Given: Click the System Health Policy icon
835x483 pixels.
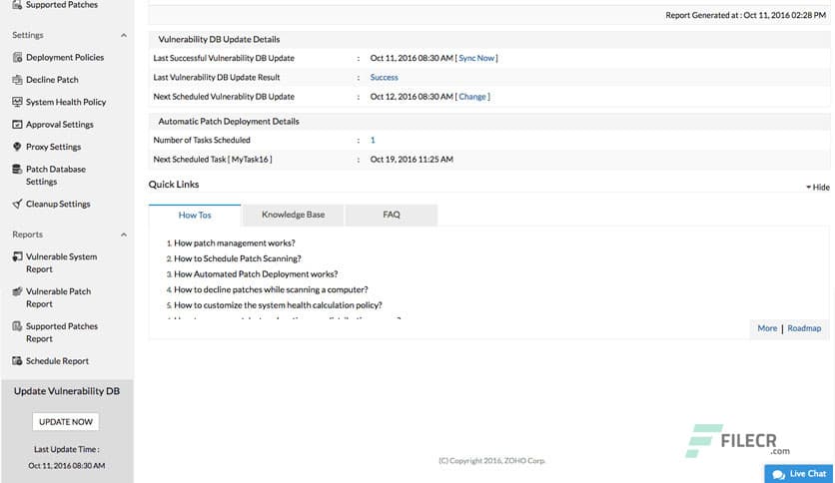Looking at the screenshot, I should [x=17, y=102].
